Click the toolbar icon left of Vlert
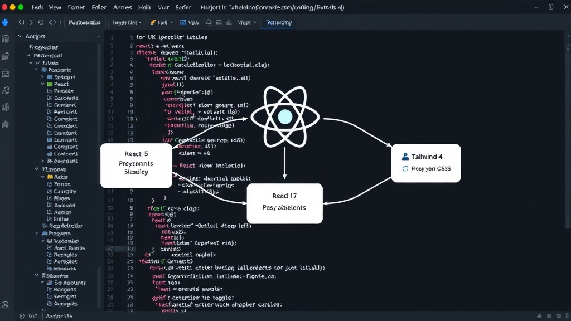Viewport: 571px width, 321px height. (x=229, y=22)
